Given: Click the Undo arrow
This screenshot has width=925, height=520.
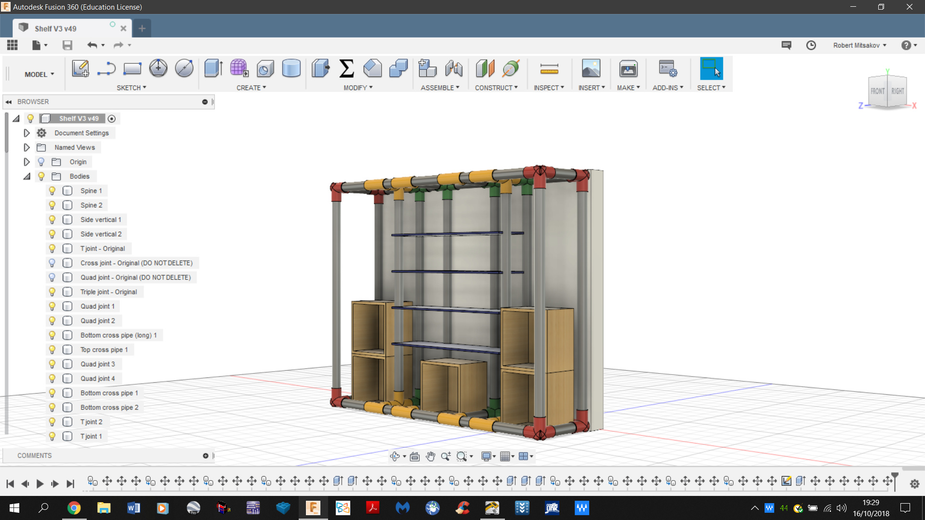Looking at the screenshot, I should (92, 45).
